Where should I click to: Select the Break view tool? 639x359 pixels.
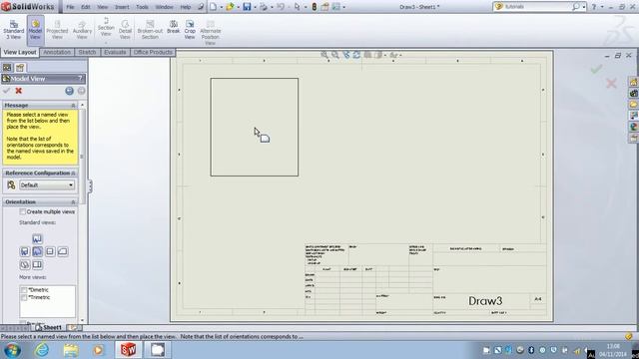pyautogui.click(x=173, y=27)
